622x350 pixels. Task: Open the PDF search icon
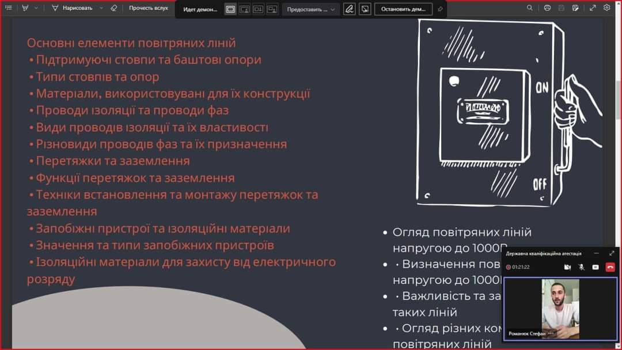[530, 7]
